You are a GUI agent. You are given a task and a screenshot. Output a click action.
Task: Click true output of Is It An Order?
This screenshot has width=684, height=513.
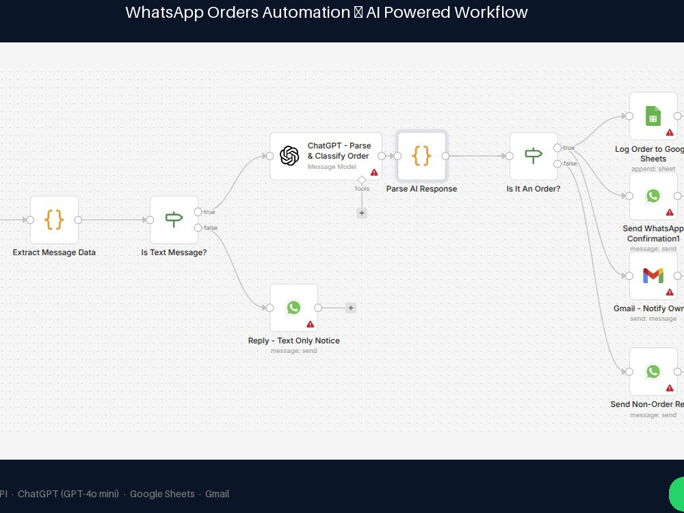(557, 148)
